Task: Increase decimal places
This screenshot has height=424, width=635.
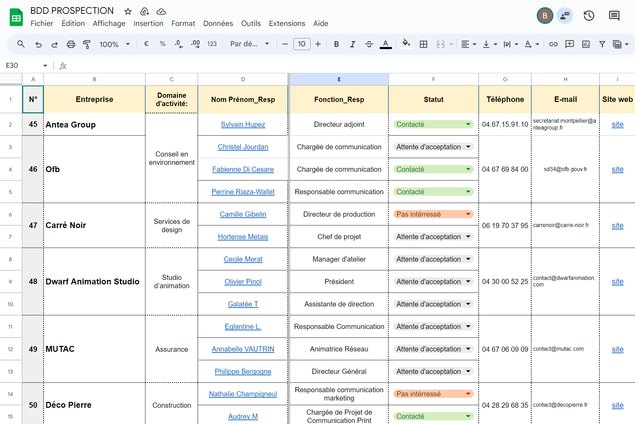Action: click(x=195, y=44)
